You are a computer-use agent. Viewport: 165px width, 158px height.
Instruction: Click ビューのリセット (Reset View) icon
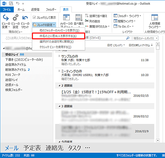25,18
